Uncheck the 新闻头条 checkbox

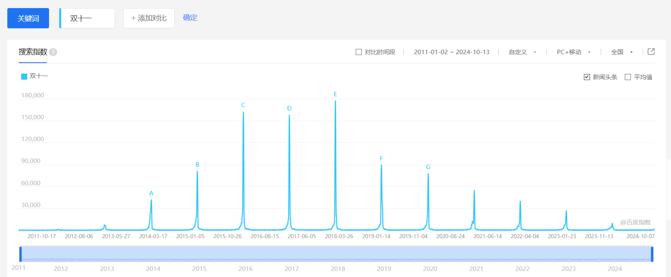point(587,77)
